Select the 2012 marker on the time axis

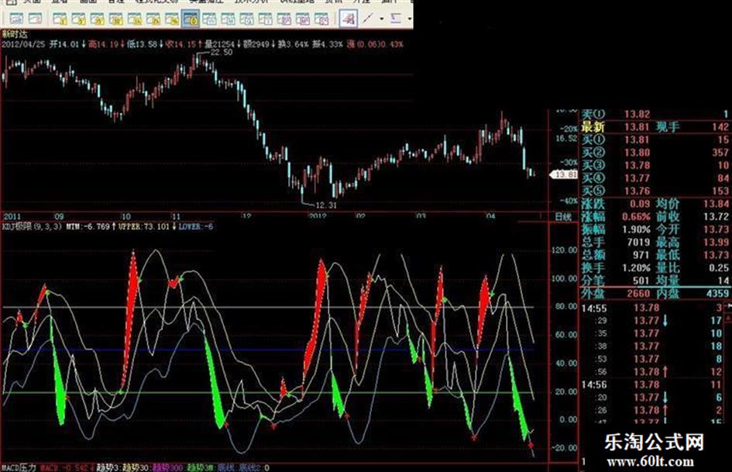click(x=319, y=216)
